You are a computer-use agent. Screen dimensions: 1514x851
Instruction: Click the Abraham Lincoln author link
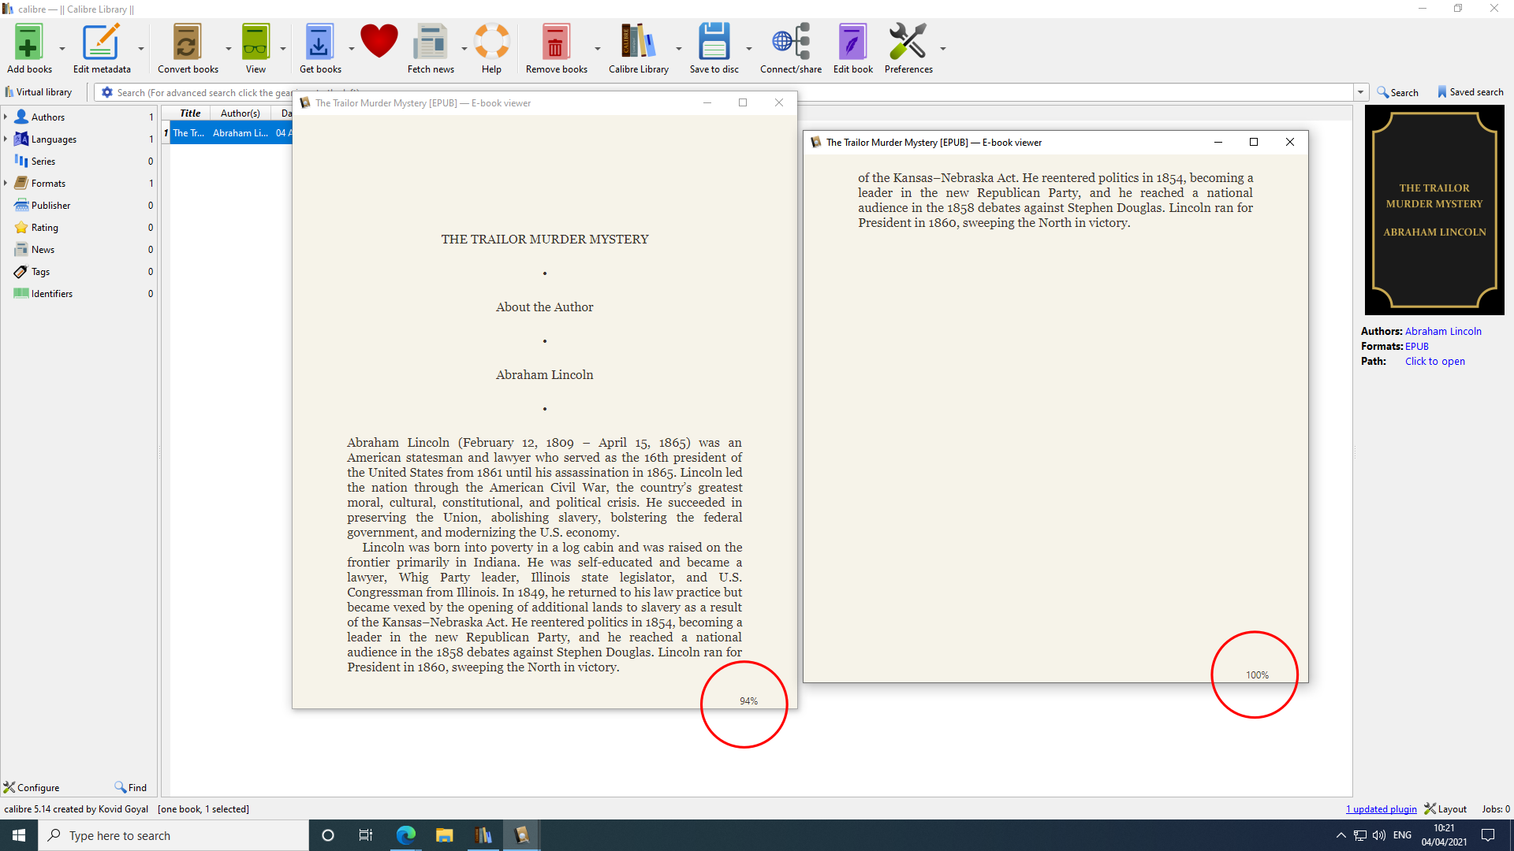(1442, 331)
